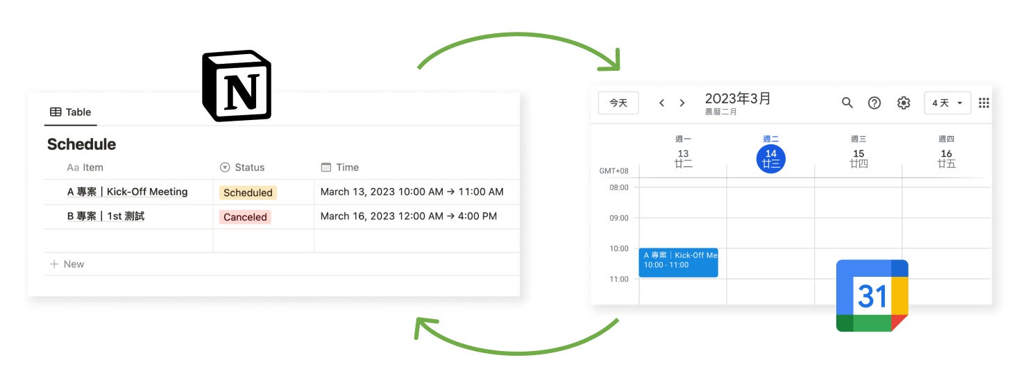Open the A 專案 Kick-Off calendar event

point(678,263)
